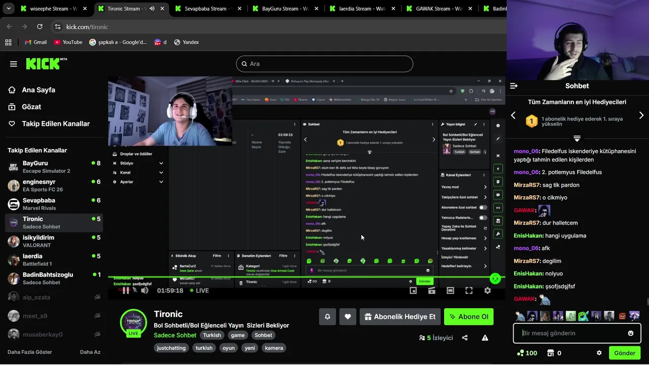Click the Ara search field
Viewport: 649px width, 365px height.
324,64
